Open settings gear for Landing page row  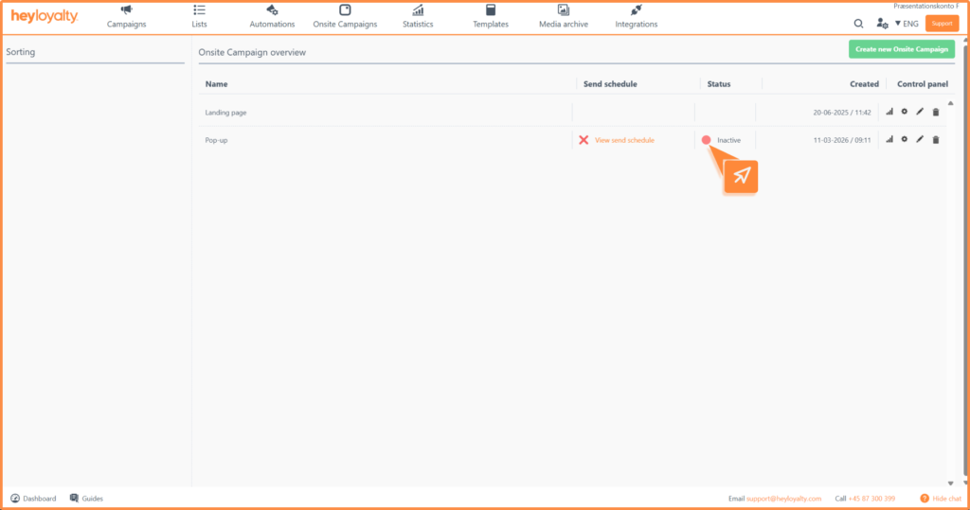pyautogui.click(x=905, y=112)
